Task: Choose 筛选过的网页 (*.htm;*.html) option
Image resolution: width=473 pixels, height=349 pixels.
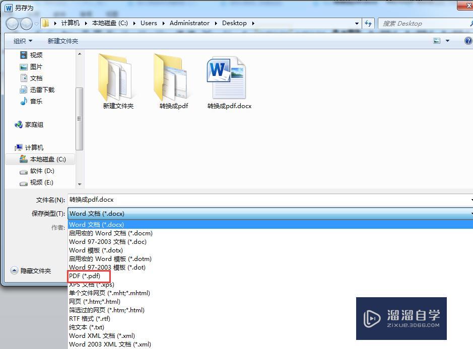Action: (x=107, y=310)
